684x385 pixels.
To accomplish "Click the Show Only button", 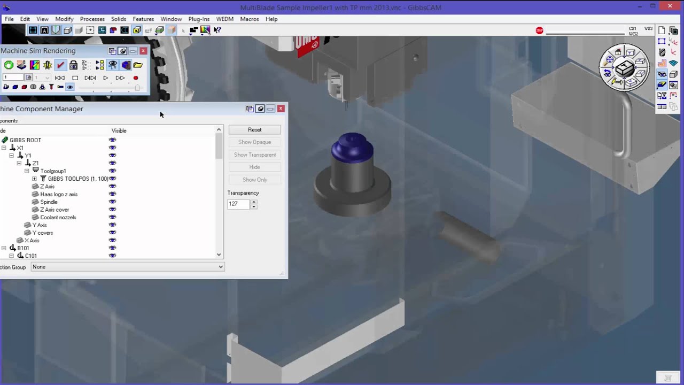I will tap(254, 180).
